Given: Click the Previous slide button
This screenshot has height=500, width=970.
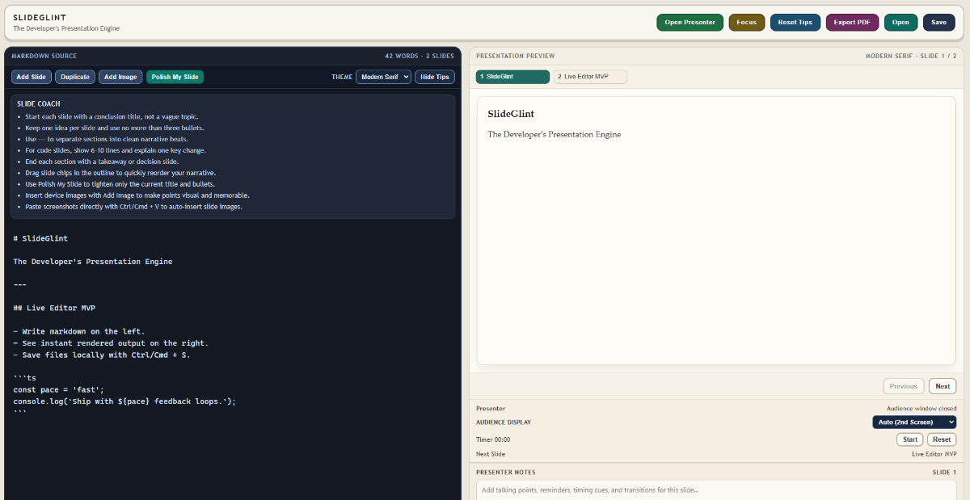Looking at the screenshot, I should pos(904,386).
